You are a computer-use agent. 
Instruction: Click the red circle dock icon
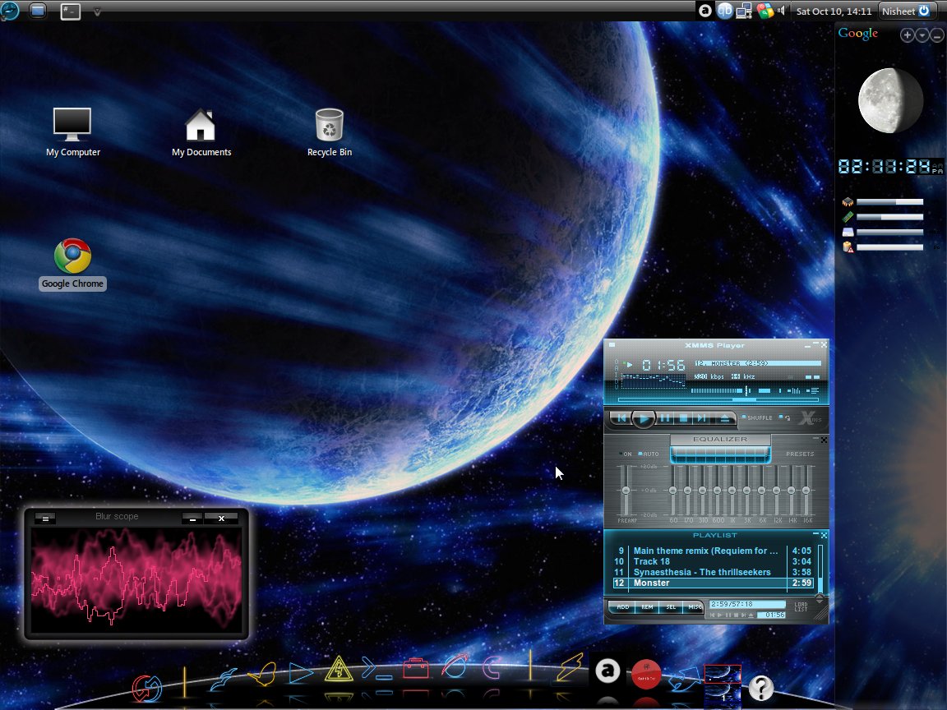(646, 675)
